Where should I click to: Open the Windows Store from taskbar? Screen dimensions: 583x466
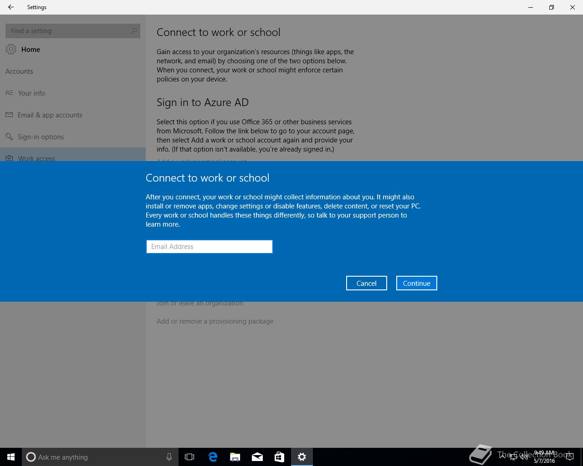(279, 457)
